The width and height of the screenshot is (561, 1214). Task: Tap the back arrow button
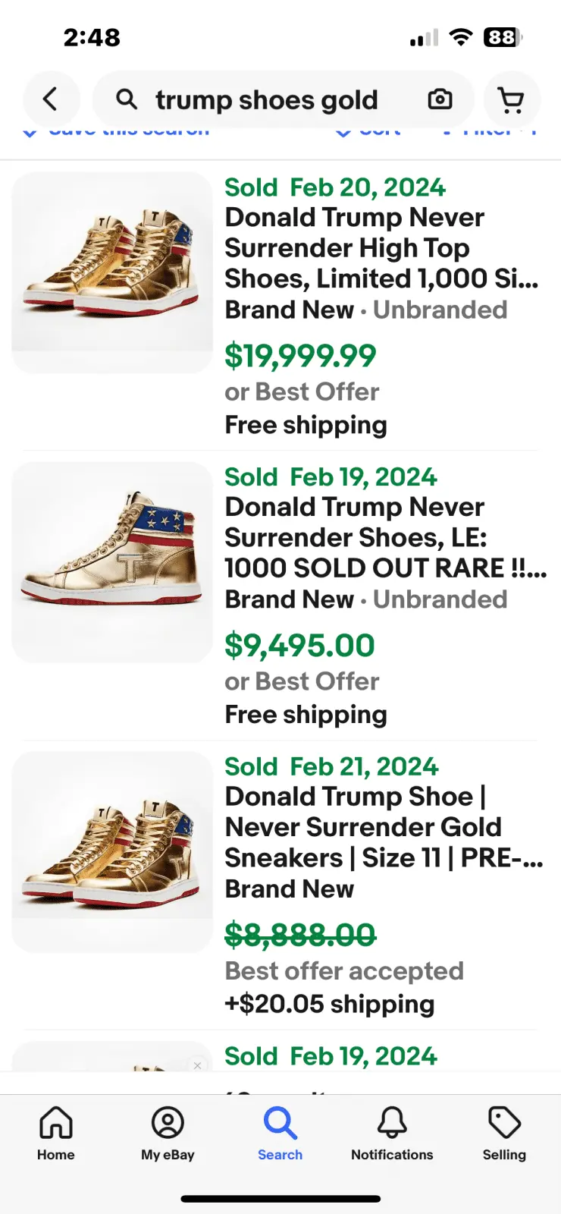(x=51, y=99)
